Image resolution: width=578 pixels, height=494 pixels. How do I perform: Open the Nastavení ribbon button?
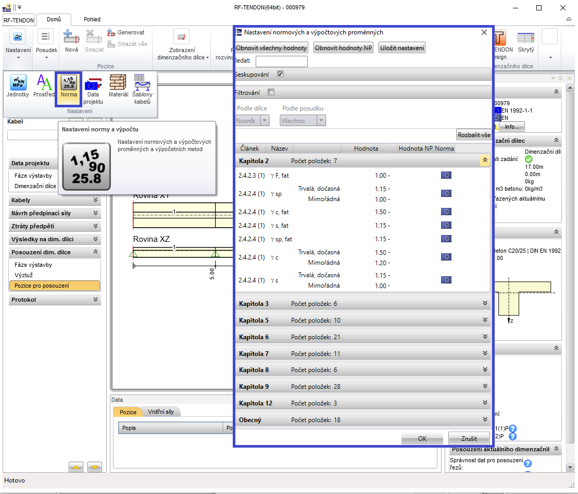[x=18, y=45]
